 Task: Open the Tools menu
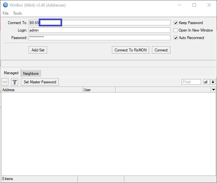click(x=18, y=13)
